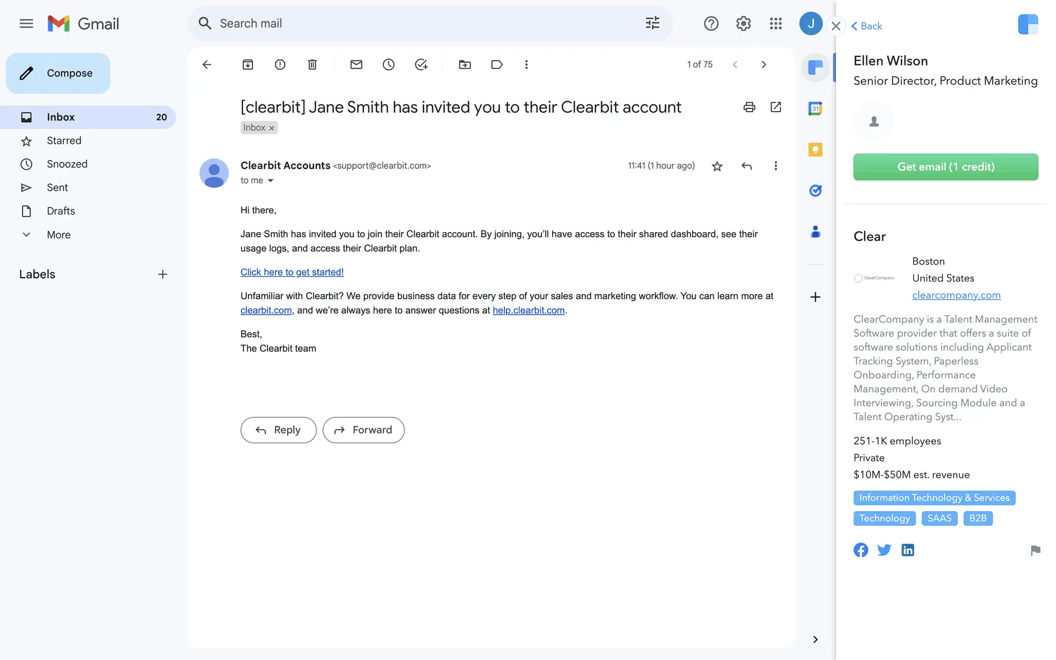Open the Move to folder icon
Viewport: 1056px width, 660px height.
pyautogui.click(x=465, y=65)
